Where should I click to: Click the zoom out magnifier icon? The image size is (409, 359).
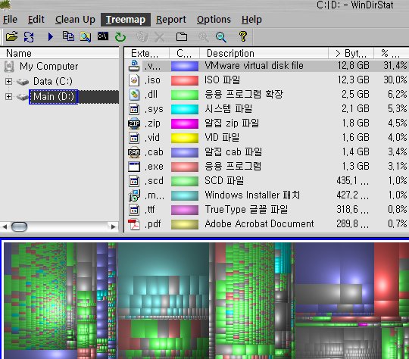(x=221, y=37)
